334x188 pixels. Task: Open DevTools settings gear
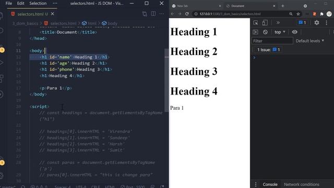tap(317, 22)
